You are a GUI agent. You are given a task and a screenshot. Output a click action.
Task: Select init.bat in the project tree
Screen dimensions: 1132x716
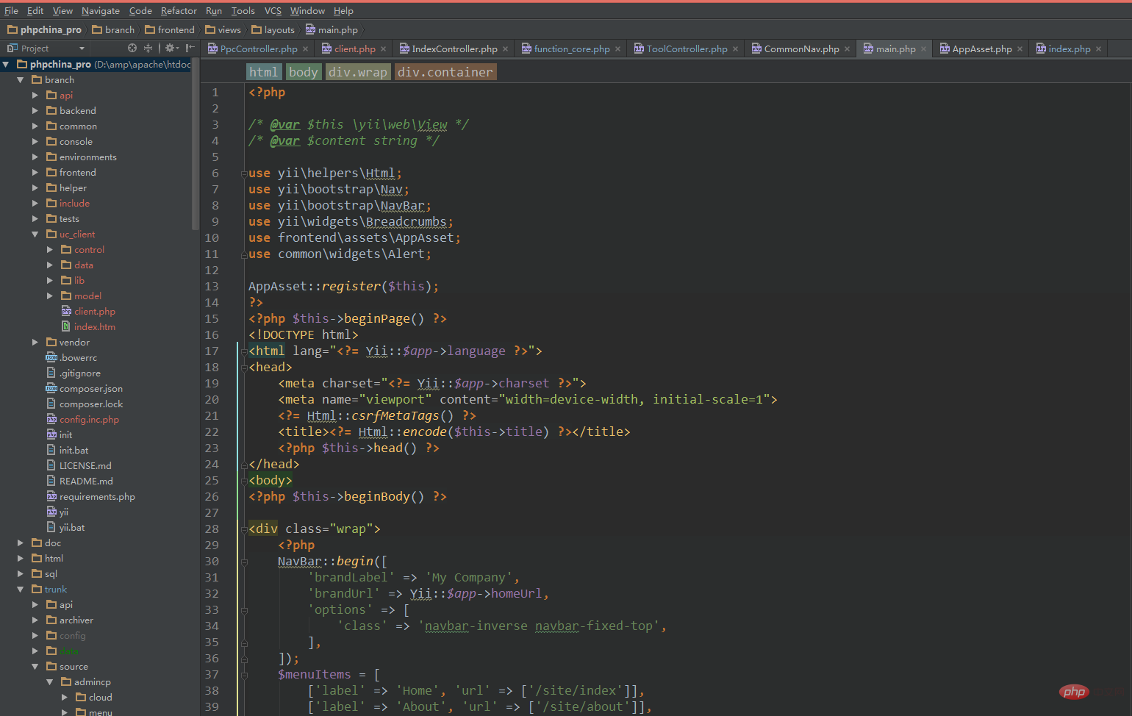tap(74, 450)
